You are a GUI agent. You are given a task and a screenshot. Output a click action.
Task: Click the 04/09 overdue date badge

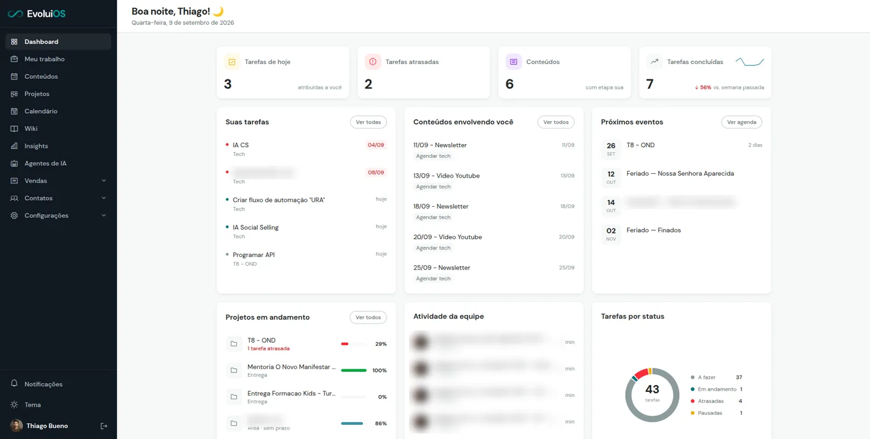376,145
